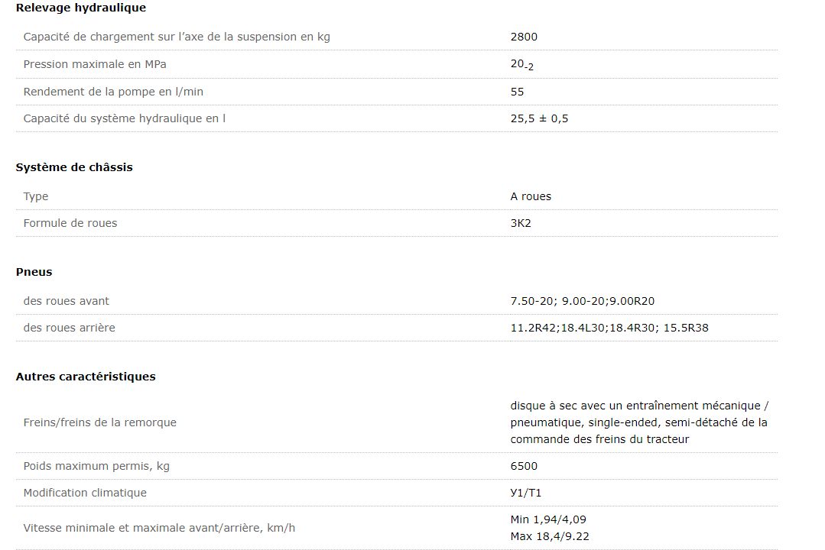Screen dimensions: 825x550
Task: Select the front tyre sizes starting 7.50-20
Action: [582, 301]
